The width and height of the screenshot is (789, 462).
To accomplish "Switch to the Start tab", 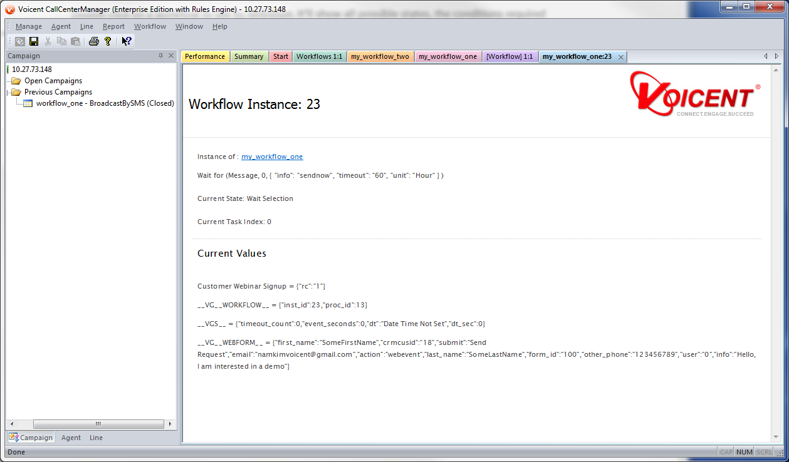I will point(281,56).
